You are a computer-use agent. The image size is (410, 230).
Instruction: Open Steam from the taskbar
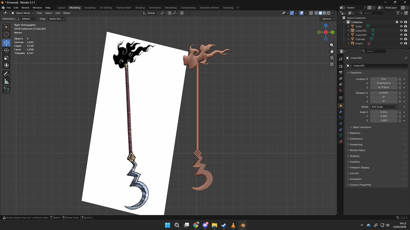tap(224, 225)
